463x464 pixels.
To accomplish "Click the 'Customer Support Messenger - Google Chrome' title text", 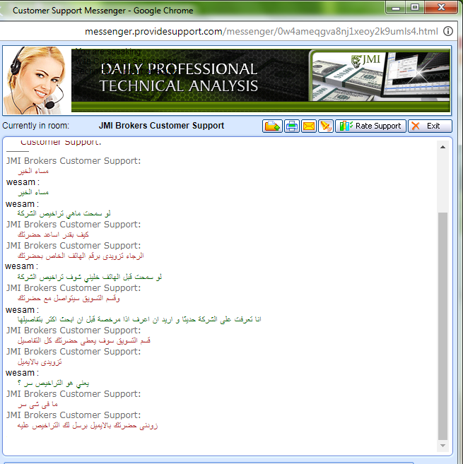I will pyautogui.click(x=102, y=11).
